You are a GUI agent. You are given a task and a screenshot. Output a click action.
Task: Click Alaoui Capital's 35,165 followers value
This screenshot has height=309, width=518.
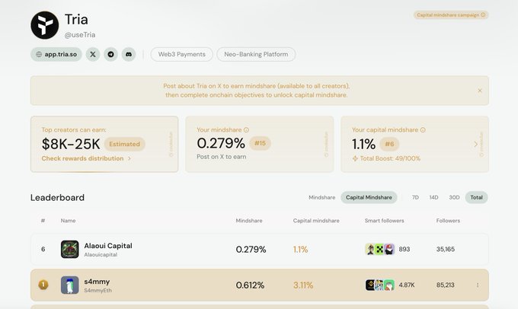(446, 249)
